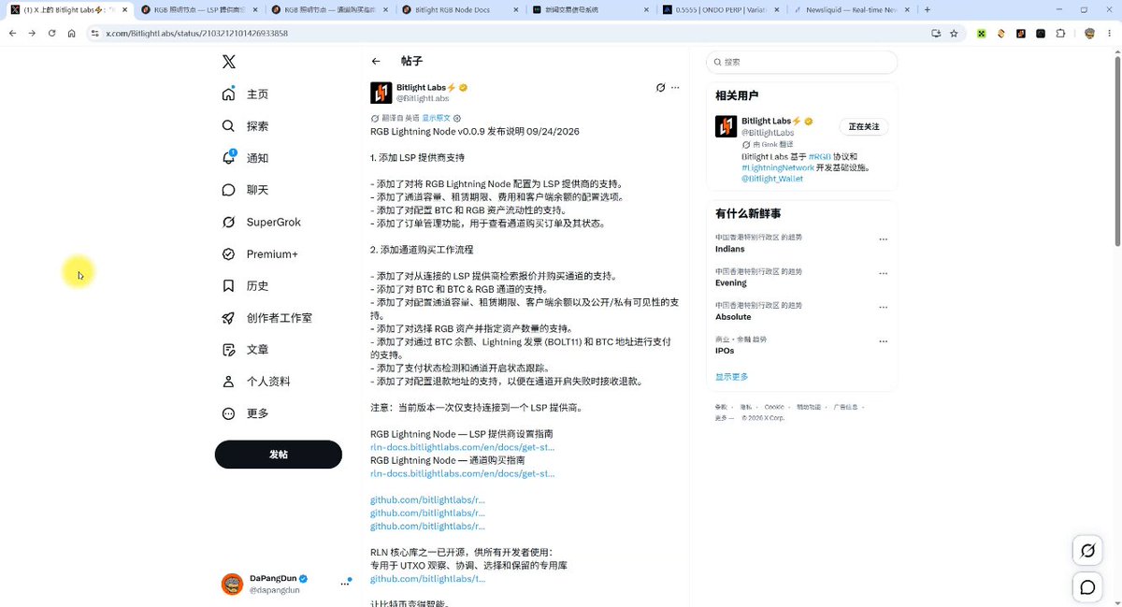Open DaPangDun account menu dots
This screenshot has height=607, width=1122.
click(344, 584)
